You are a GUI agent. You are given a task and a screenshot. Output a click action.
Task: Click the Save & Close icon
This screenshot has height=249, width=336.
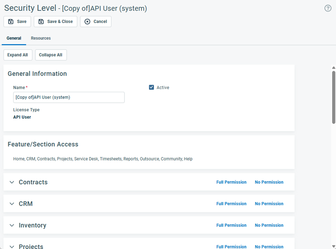tap(41, 21)
